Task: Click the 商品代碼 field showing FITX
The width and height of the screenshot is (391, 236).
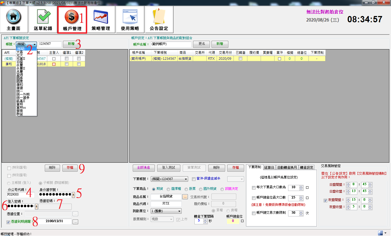Action: pos(166,204)
